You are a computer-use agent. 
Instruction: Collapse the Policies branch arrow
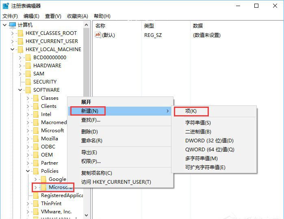click(x=28, y=171)
